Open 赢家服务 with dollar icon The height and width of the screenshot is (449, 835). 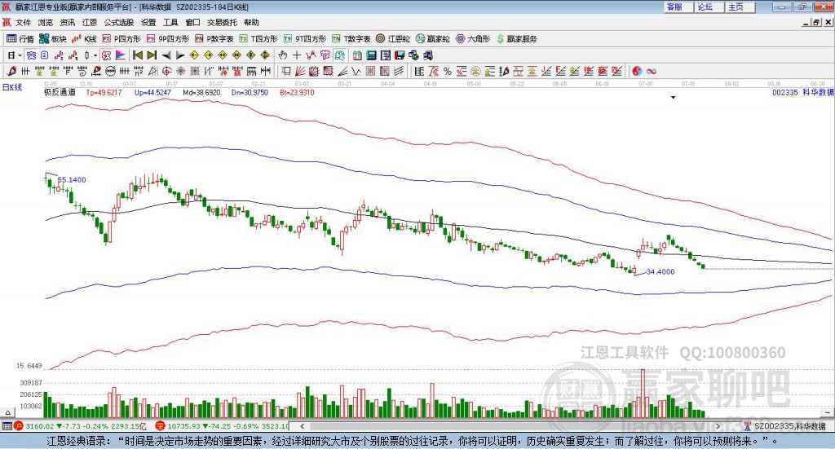516,39
